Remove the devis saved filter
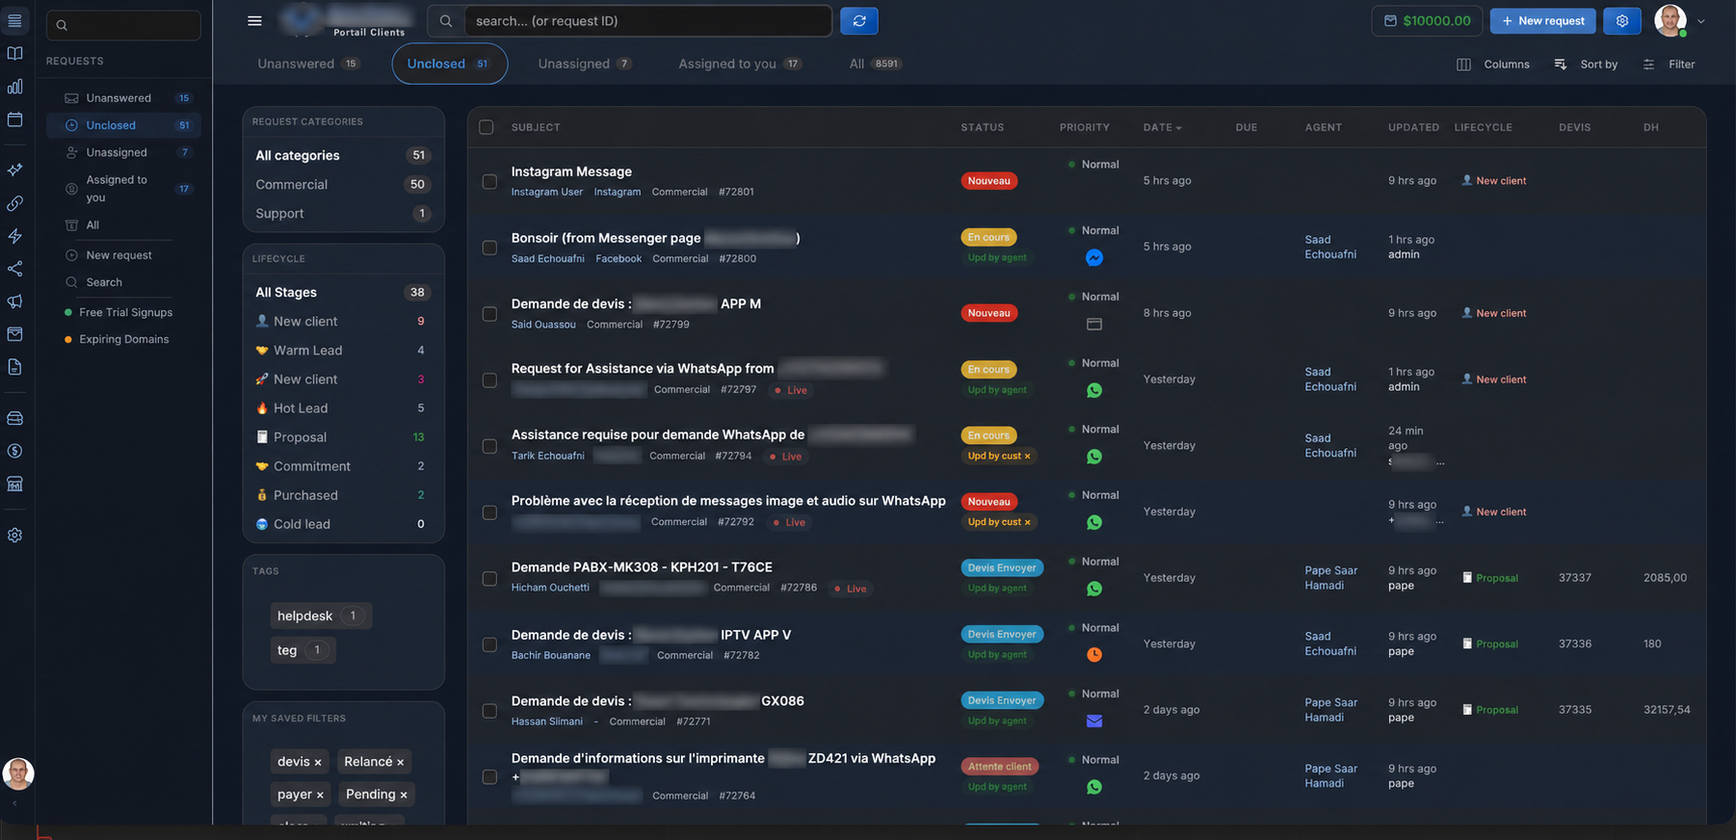The width and height of the screenshot is (1736, 840). (x=318, y=763)
